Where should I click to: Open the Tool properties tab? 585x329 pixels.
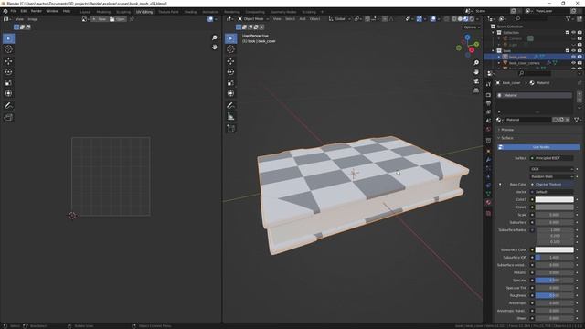[488, 85]
